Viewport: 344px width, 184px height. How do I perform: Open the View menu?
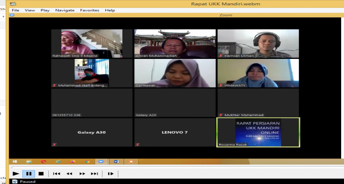(x=30, y=10)
